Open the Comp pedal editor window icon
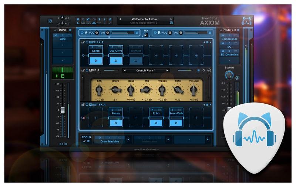Screen dimensions: 296x184 99,47
